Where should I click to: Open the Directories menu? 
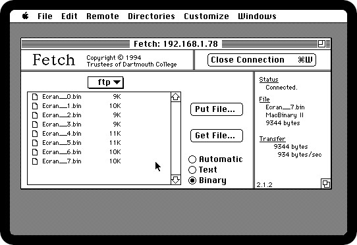pyautogui.click(x=151, y=16)
